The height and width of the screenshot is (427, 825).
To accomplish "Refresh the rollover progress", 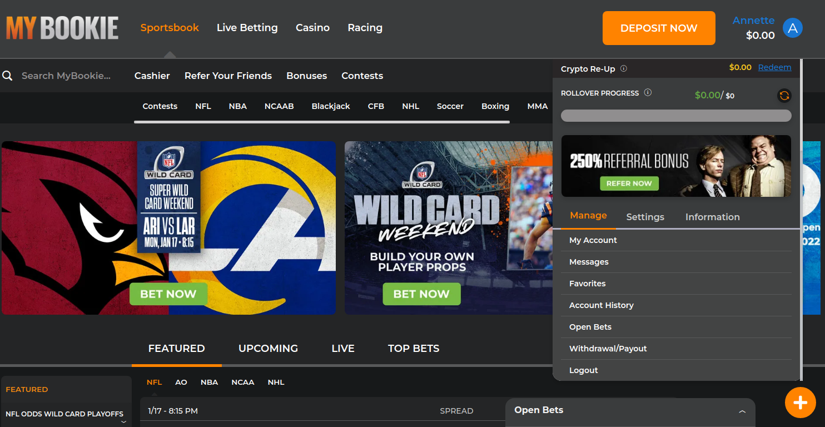I will pos(784,96).
